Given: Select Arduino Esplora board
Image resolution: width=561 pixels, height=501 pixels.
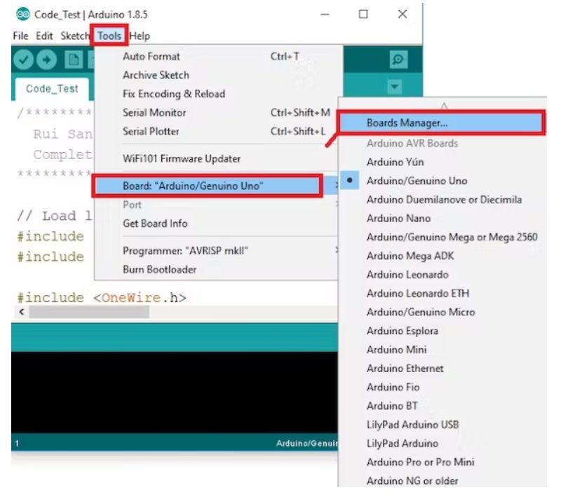Looking at the screenshot, I should (442, 331).
